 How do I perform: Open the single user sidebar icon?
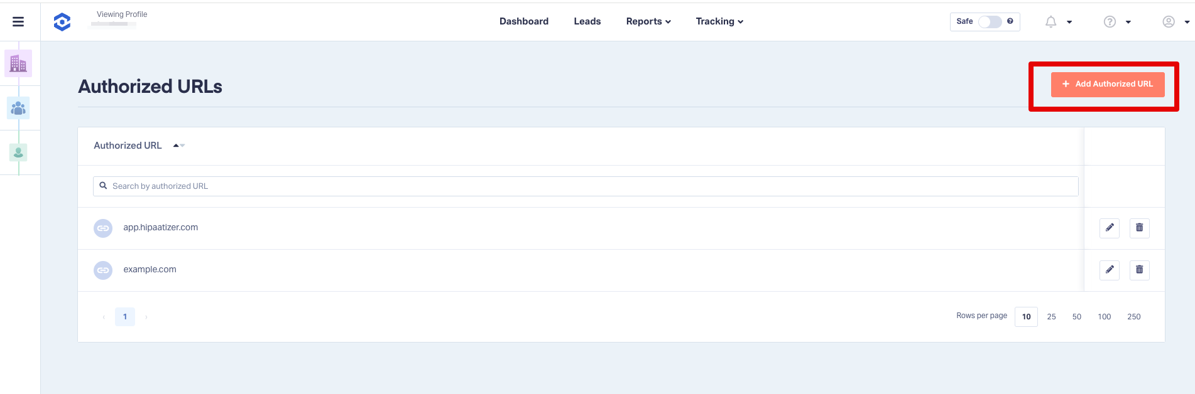point(18,152)
